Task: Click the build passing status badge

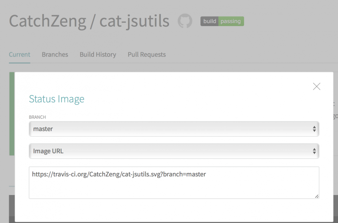Action: [222, 21]
